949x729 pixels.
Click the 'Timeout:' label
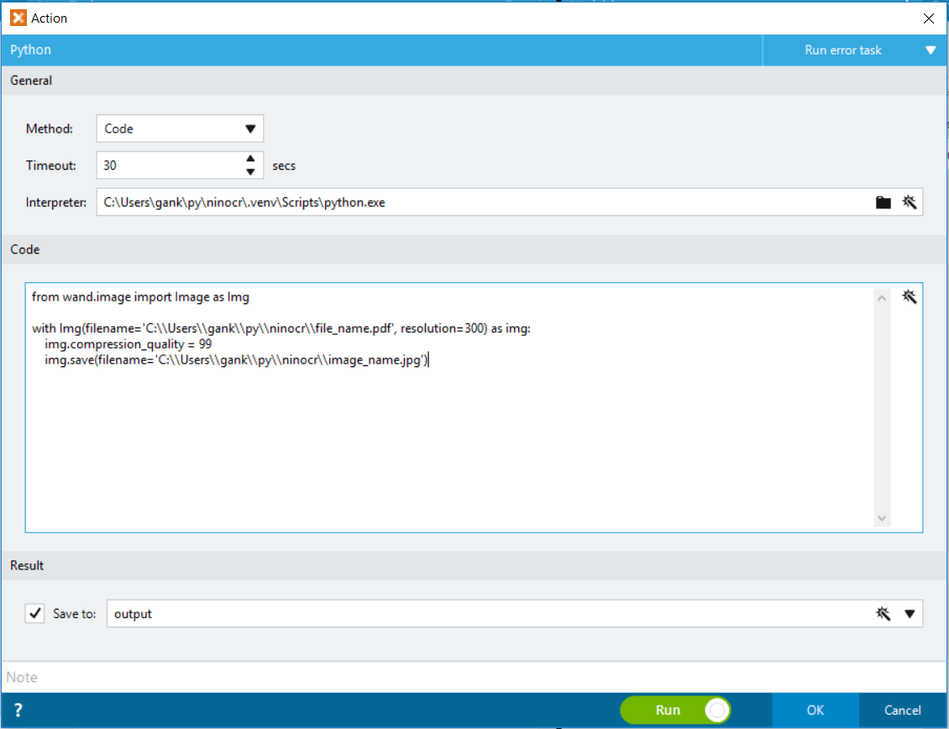(x=51, y=165)
